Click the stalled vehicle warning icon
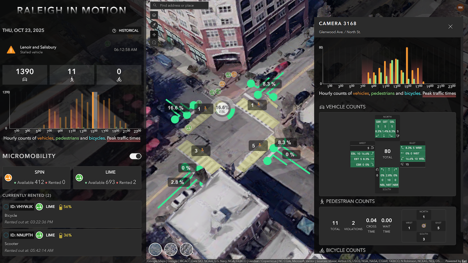Screen dimensions: 468x263 tap(11, 49)
